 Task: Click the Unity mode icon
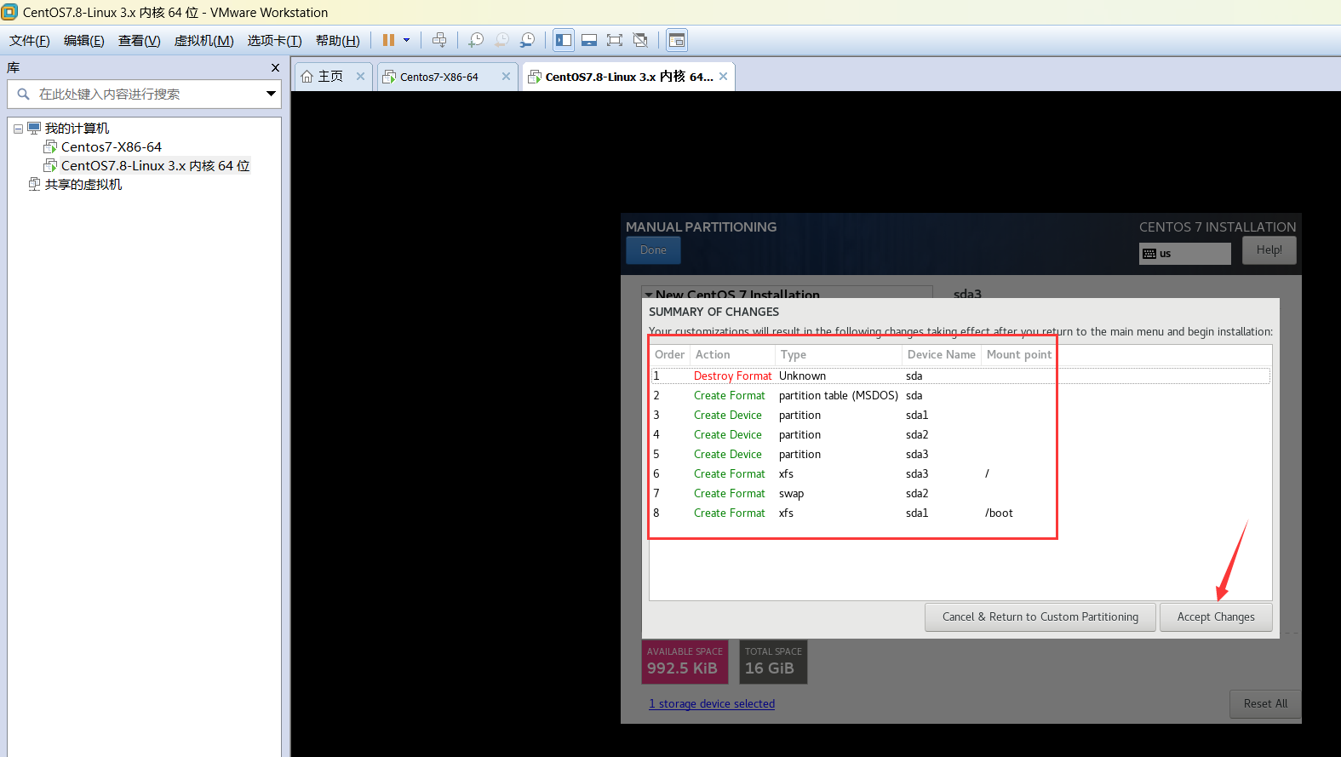pos(640,40)
